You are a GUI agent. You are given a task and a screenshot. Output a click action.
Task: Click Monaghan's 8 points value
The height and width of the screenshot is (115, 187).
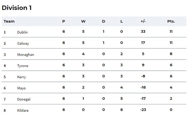[x=171, y=54]
